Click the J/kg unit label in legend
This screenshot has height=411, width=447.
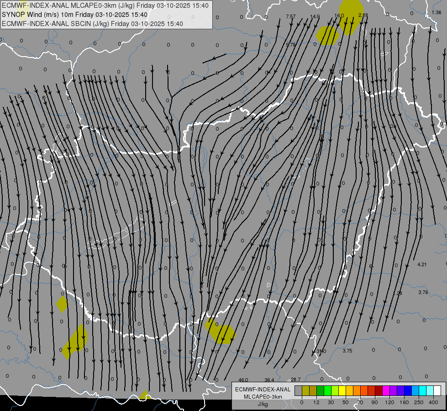click(263, 404)
